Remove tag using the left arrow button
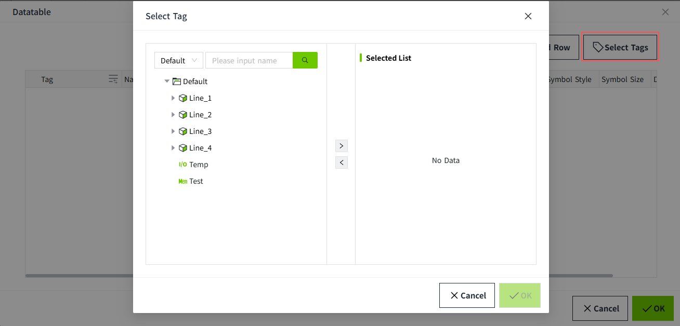 342,162
